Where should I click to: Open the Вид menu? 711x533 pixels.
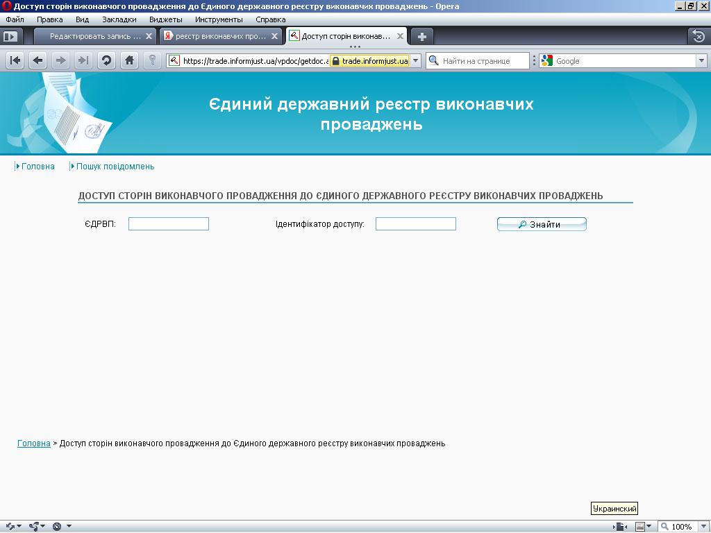82,19
